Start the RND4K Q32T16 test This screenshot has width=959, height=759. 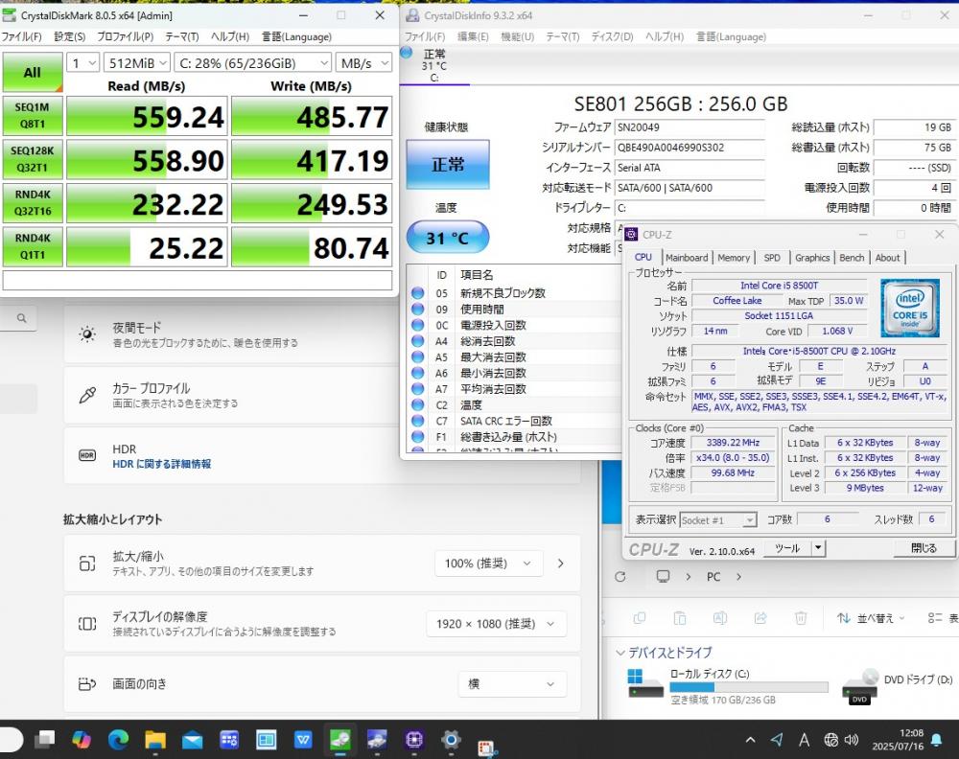coord(33,203)
